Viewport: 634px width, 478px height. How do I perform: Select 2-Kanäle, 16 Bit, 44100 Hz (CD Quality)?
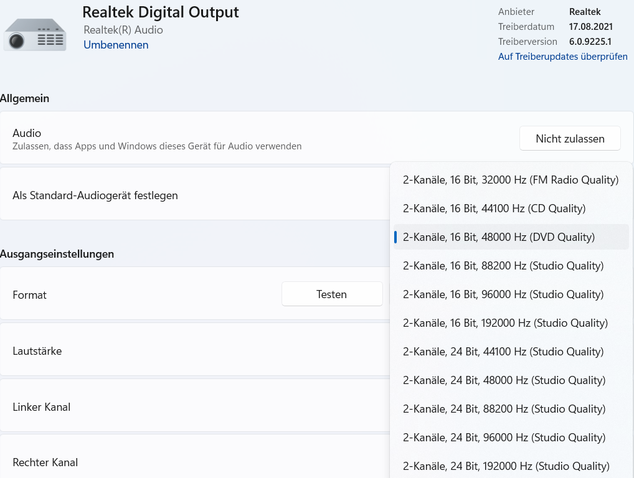pos(511,209)
